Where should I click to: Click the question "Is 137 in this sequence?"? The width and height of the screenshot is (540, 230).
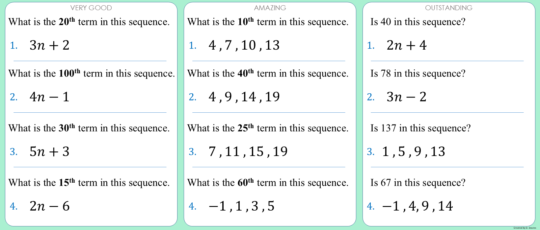click(420, 128)
